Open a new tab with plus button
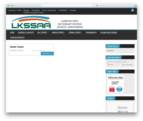 point(136,6)
